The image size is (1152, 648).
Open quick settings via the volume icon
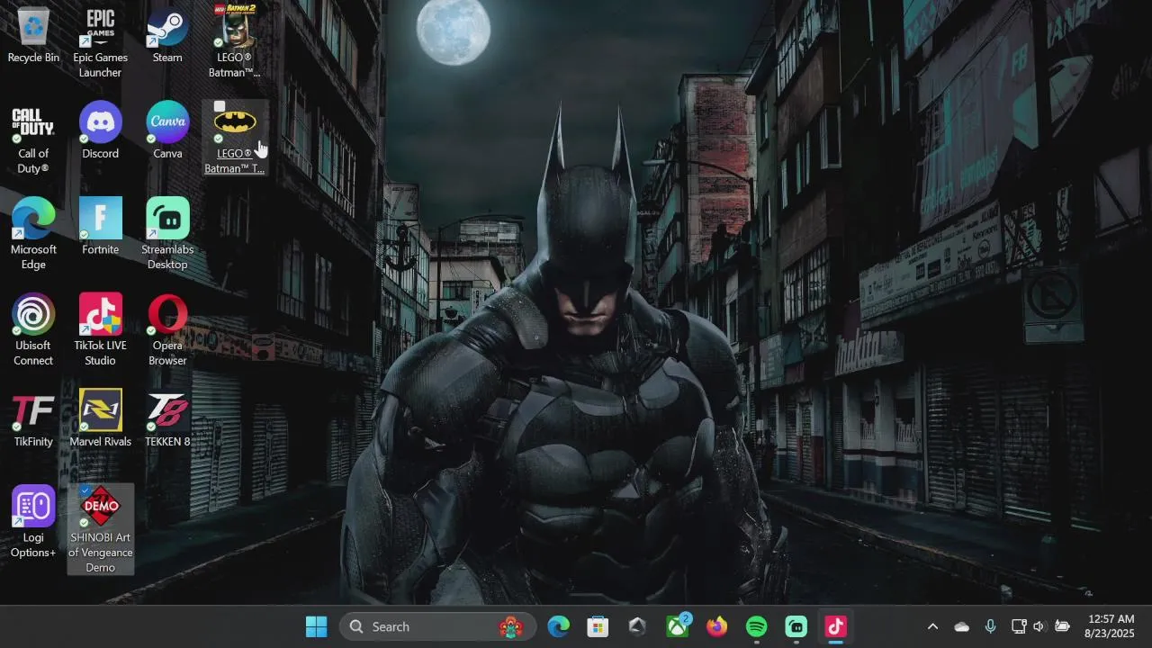[1039, 626]
